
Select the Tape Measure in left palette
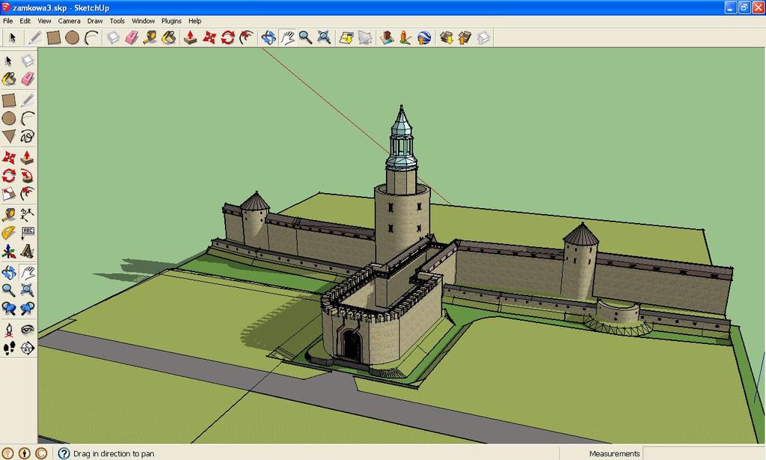point(9,215)
